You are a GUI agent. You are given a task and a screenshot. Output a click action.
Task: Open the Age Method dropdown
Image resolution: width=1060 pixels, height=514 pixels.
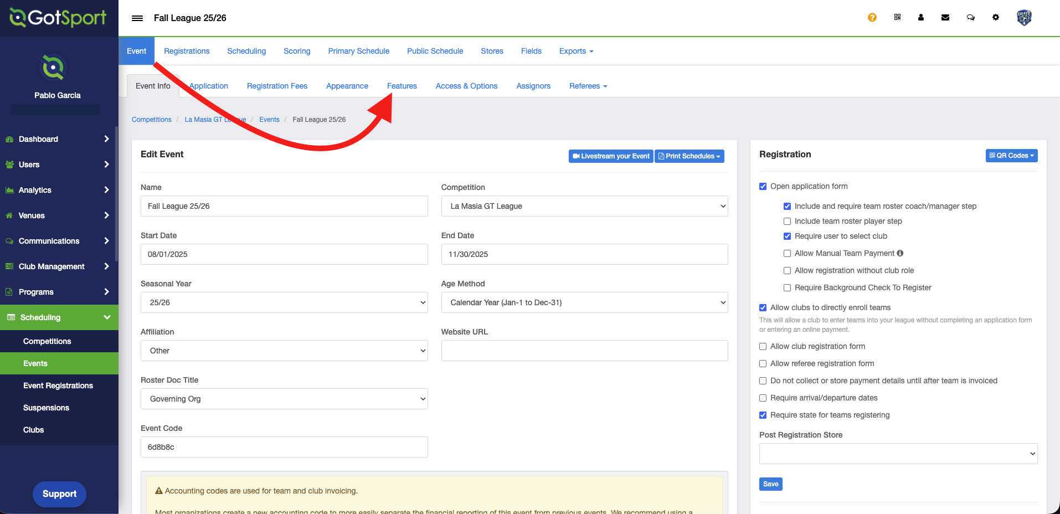point(584,302)
